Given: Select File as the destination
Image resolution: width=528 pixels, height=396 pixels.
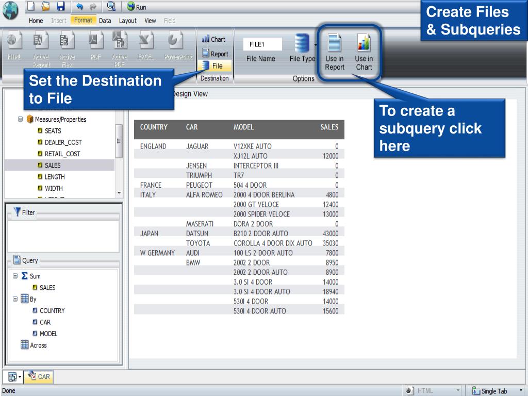Looking at the screenshot, I should click(x=214, y=66).
